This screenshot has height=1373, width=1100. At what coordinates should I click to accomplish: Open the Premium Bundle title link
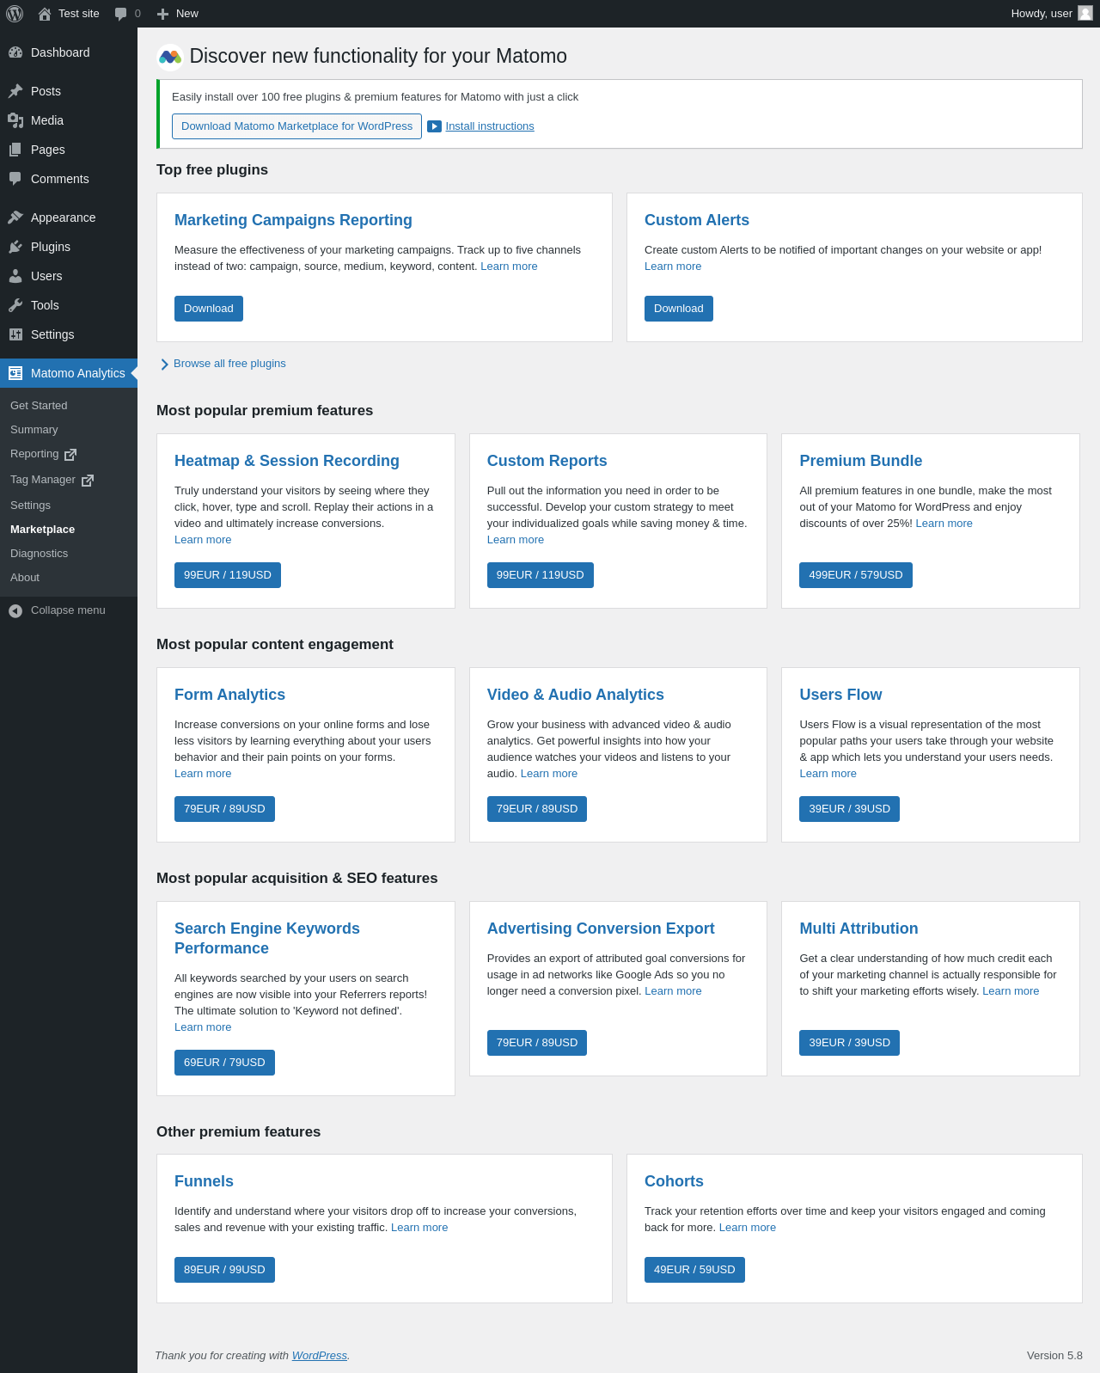click(x=861, y=461)
